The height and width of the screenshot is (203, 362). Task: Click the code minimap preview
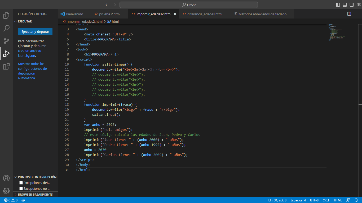point(337,32)
